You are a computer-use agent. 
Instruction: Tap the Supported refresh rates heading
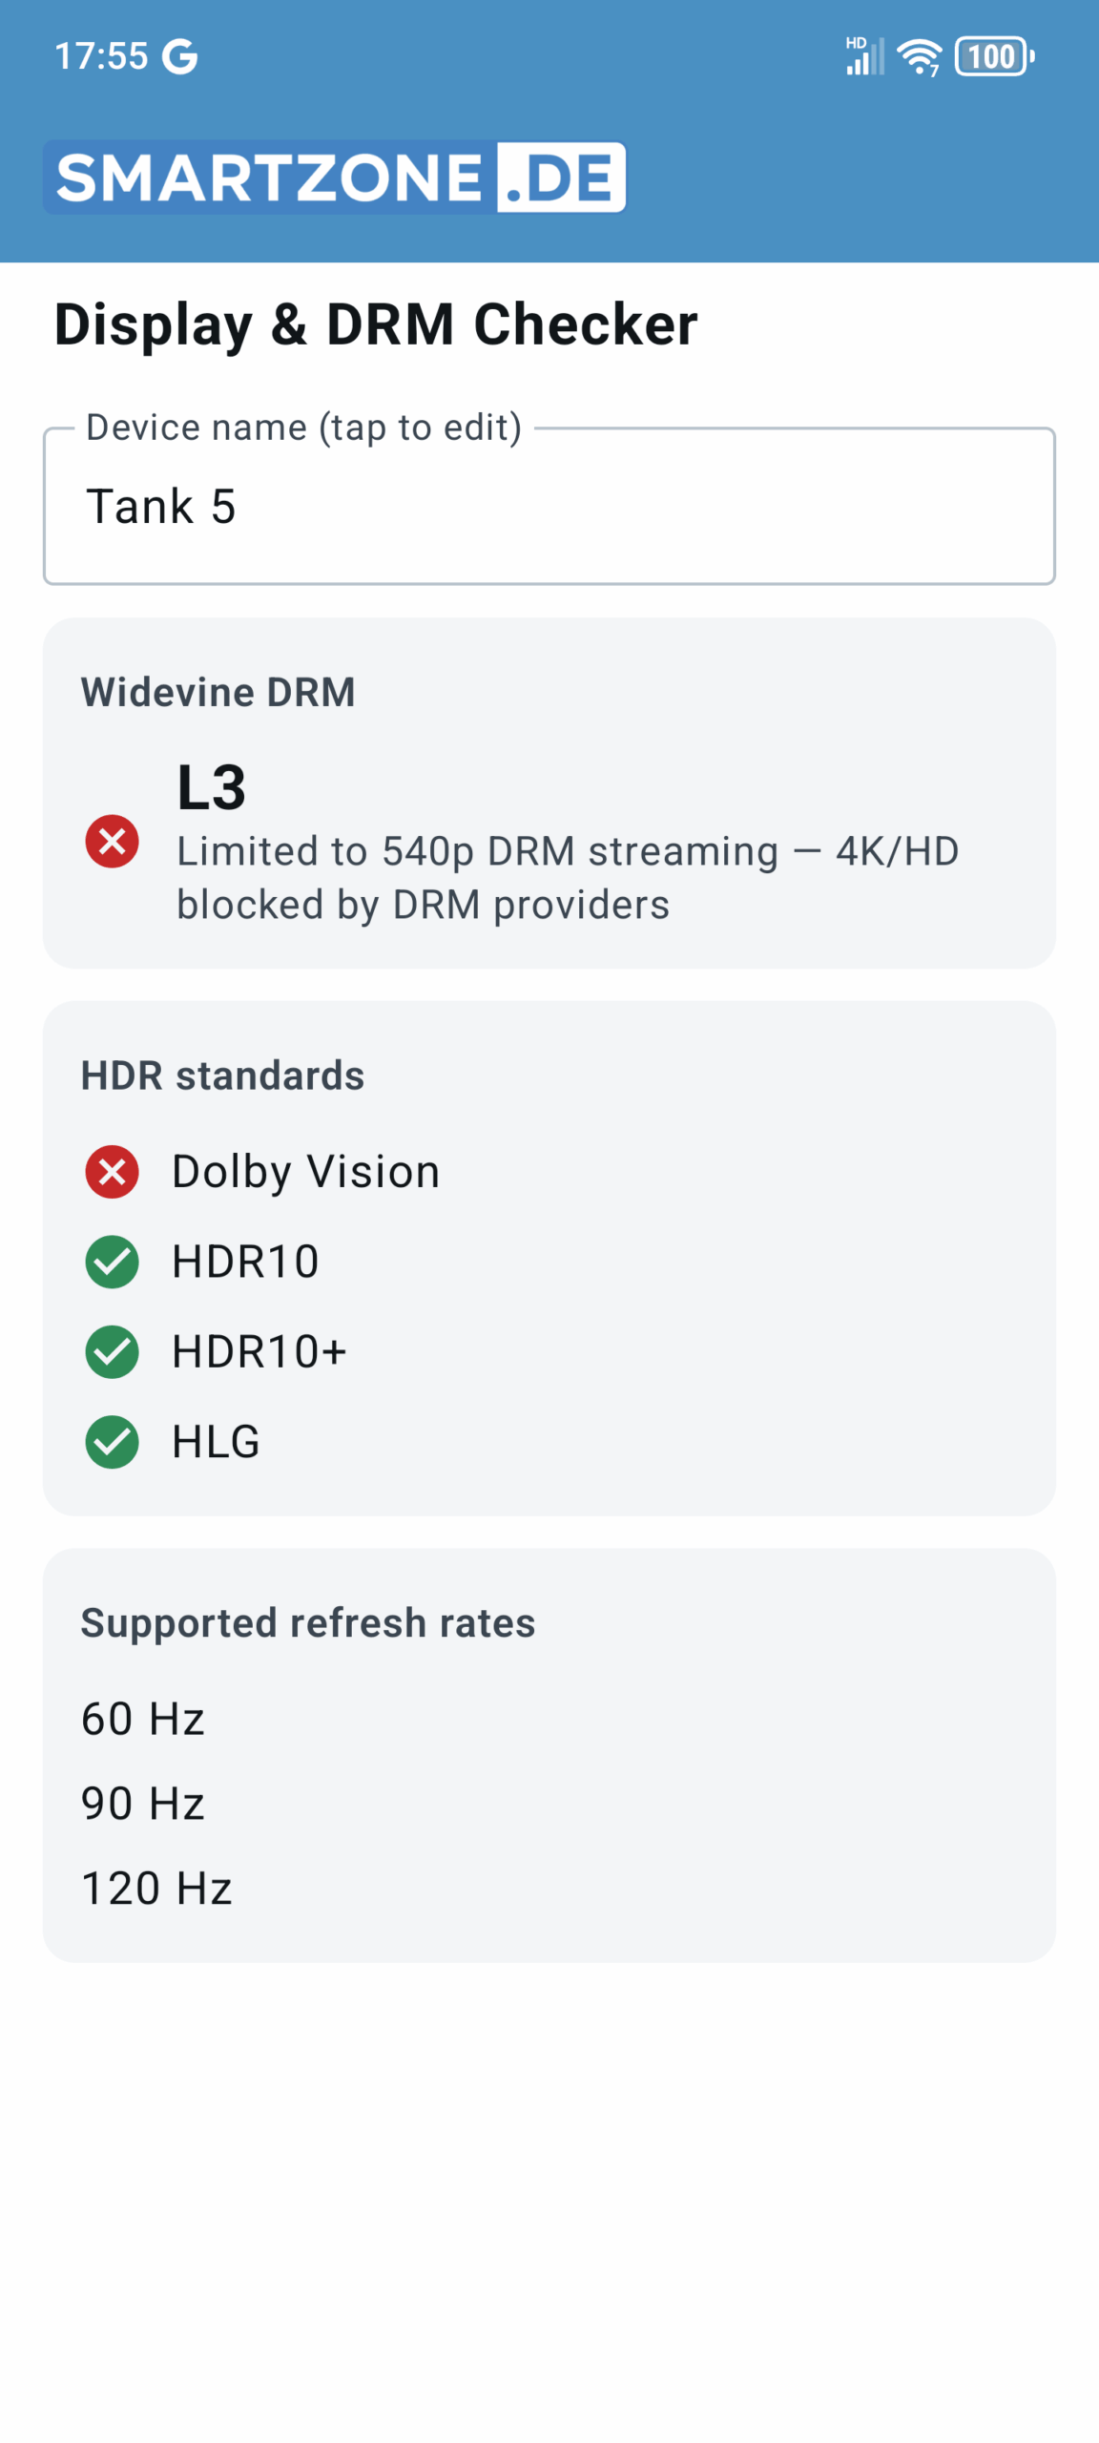click(x=308, y=1622)
